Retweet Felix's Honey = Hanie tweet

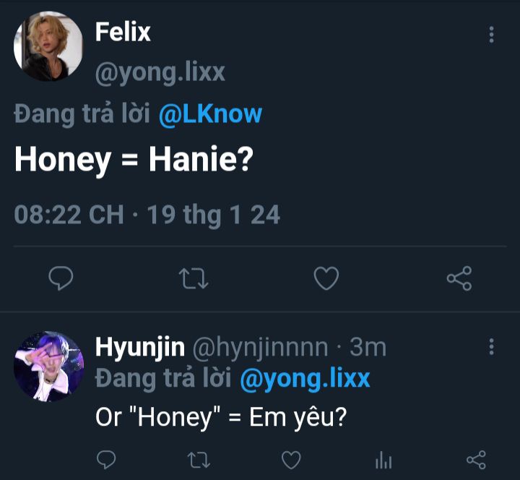click(194, 278)
